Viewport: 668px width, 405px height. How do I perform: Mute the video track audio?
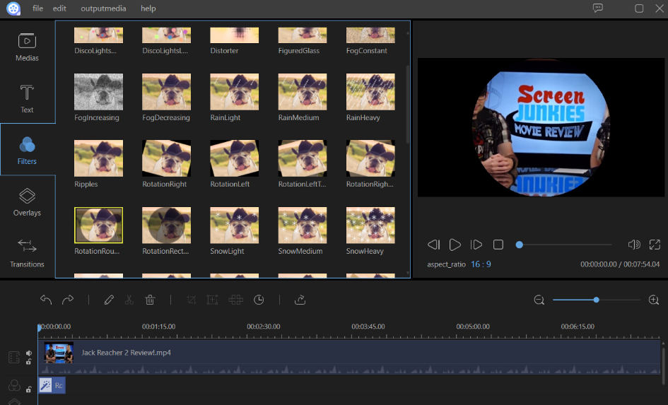coord(28,353)
